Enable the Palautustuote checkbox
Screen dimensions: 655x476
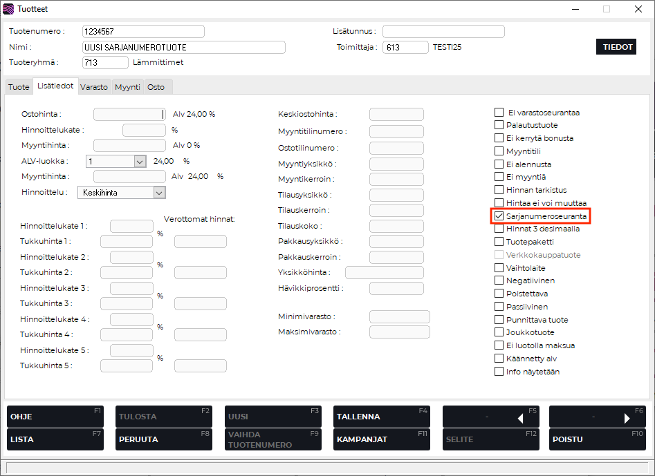click(499, 125)
